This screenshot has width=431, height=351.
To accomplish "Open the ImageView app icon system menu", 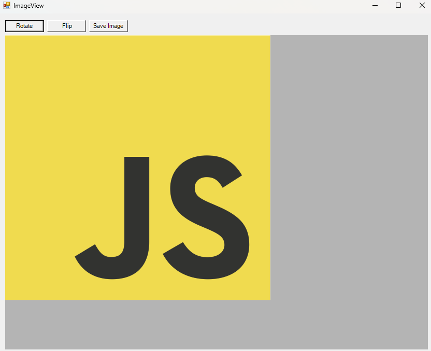I will pos(6,5).
